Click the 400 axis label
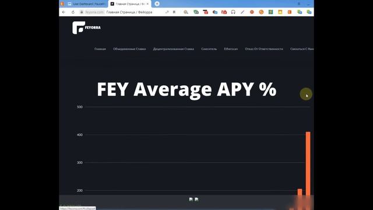The width and height of the screenshot is (373, 210). click(80, 135)
